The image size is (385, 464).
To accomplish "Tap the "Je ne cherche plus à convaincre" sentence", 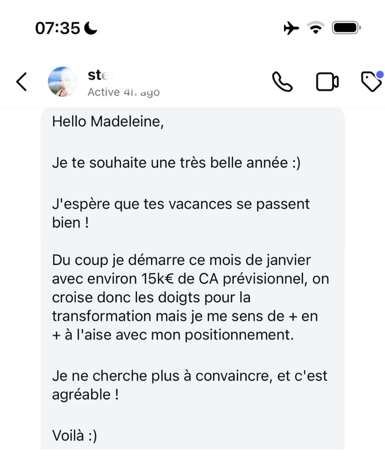I will coord(190,385).
